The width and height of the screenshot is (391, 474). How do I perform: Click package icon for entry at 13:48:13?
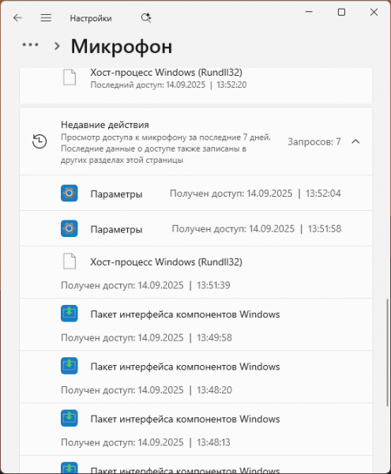point(70,419)
